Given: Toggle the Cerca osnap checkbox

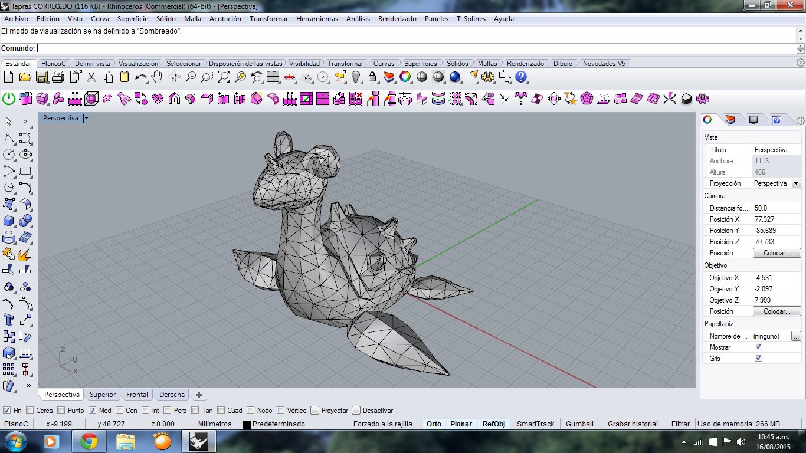Looking at the screenshot, I should (30, 411).
